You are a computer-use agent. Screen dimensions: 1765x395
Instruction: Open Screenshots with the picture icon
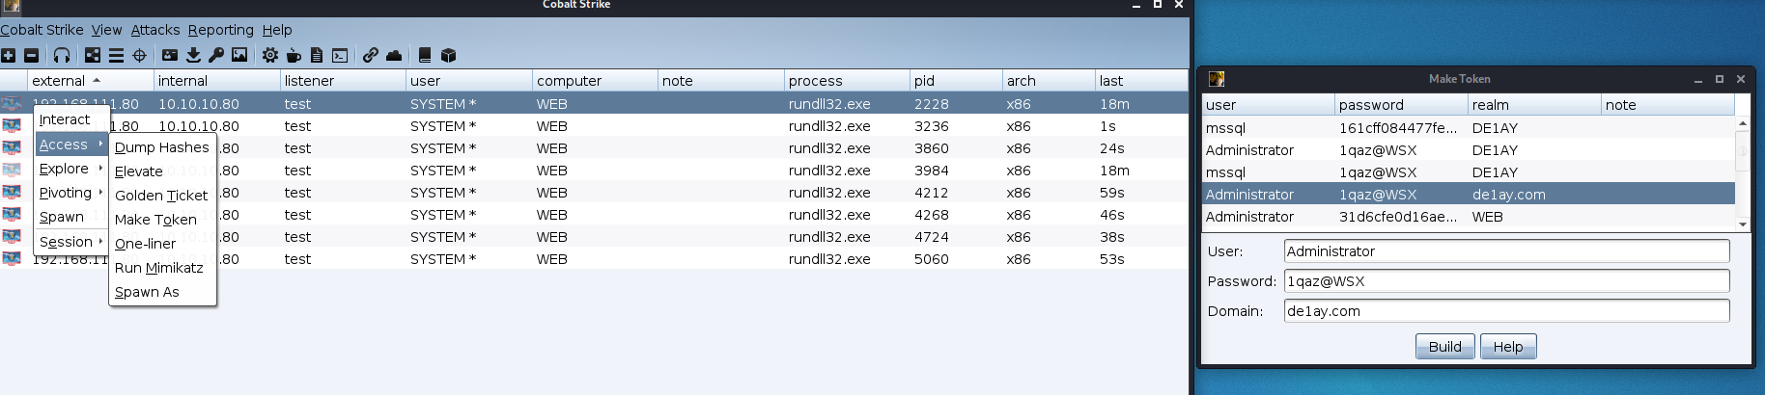tap(239, 56)
